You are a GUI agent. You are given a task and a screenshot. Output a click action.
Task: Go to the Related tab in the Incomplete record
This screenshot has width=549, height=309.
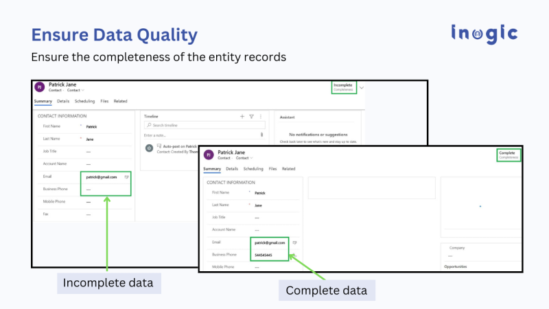click(120, 102)
